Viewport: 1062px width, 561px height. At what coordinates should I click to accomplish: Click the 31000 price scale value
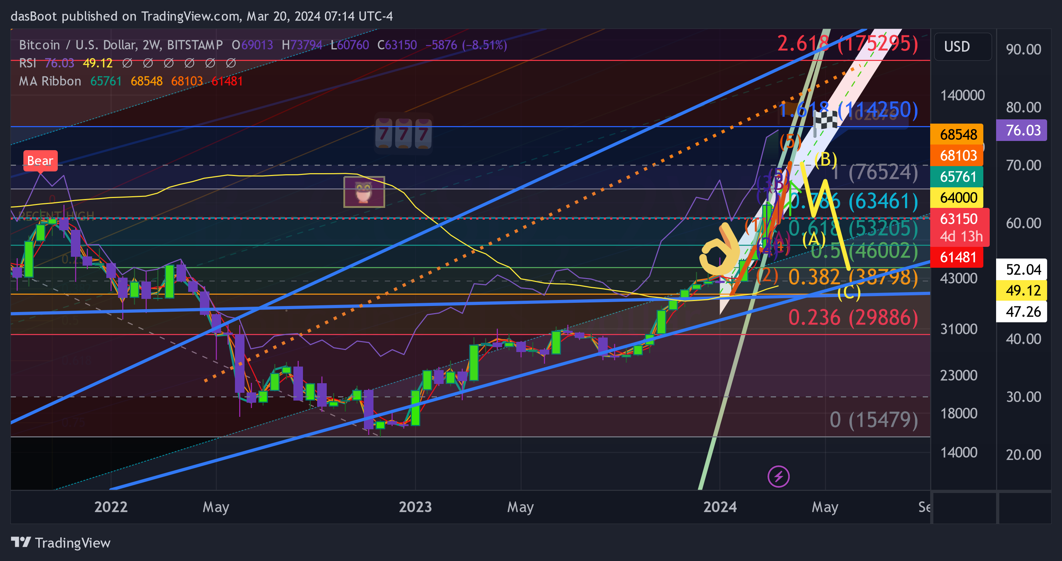coord(959,329)
